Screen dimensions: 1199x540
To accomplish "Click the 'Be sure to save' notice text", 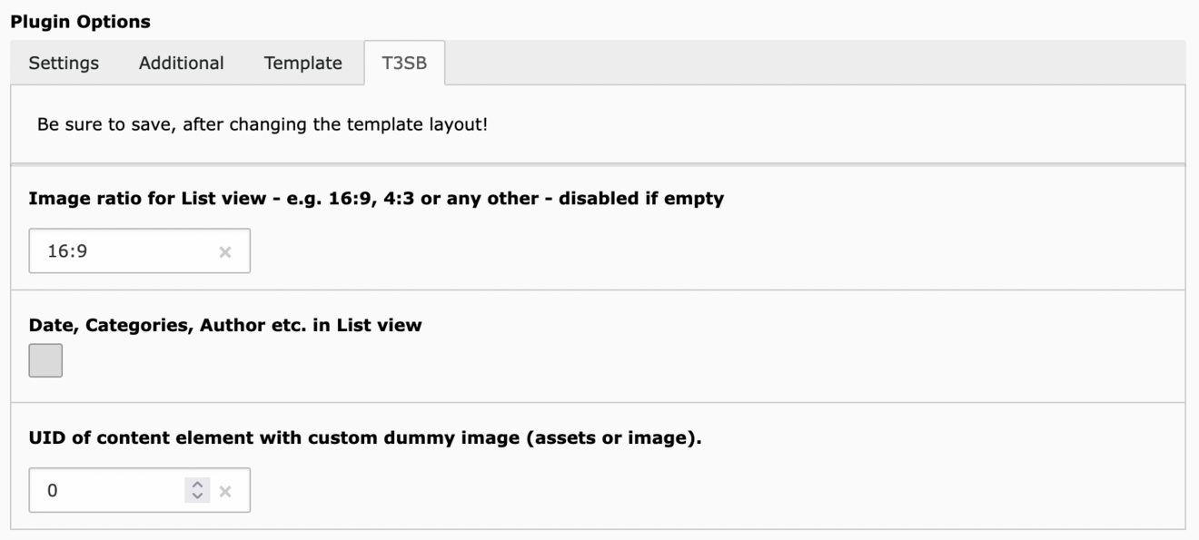I will 263,125.
